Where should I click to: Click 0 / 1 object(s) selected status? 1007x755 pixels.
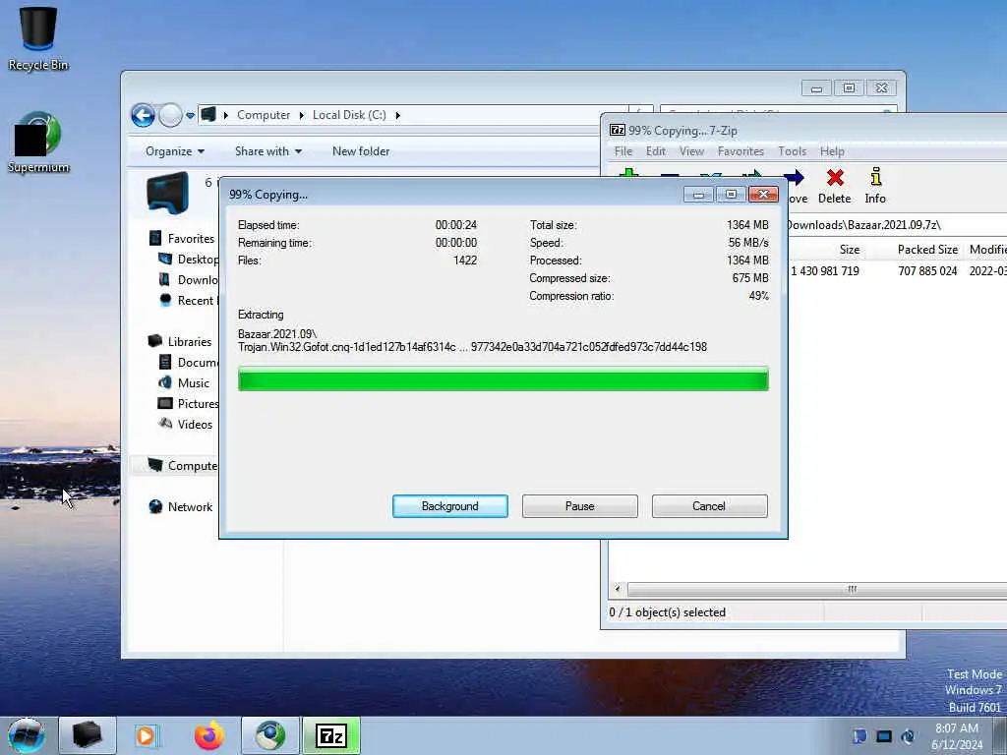(x=668, y=612)
